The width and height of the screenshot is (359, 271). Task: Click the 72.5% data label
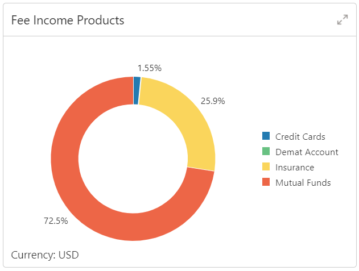pos(56,220)
